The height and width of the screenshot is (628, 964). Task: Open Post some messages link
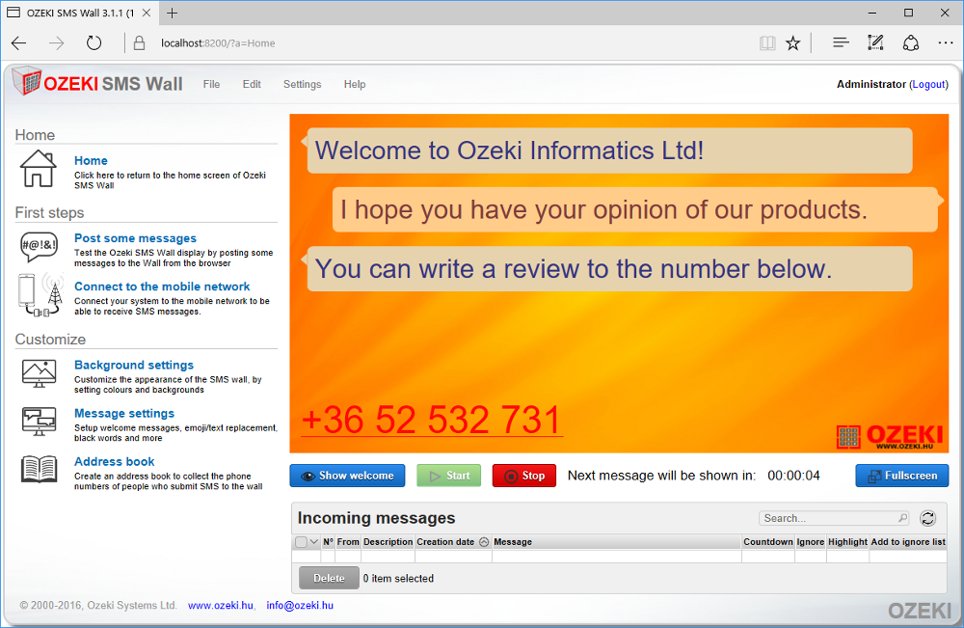coord(135,238)
